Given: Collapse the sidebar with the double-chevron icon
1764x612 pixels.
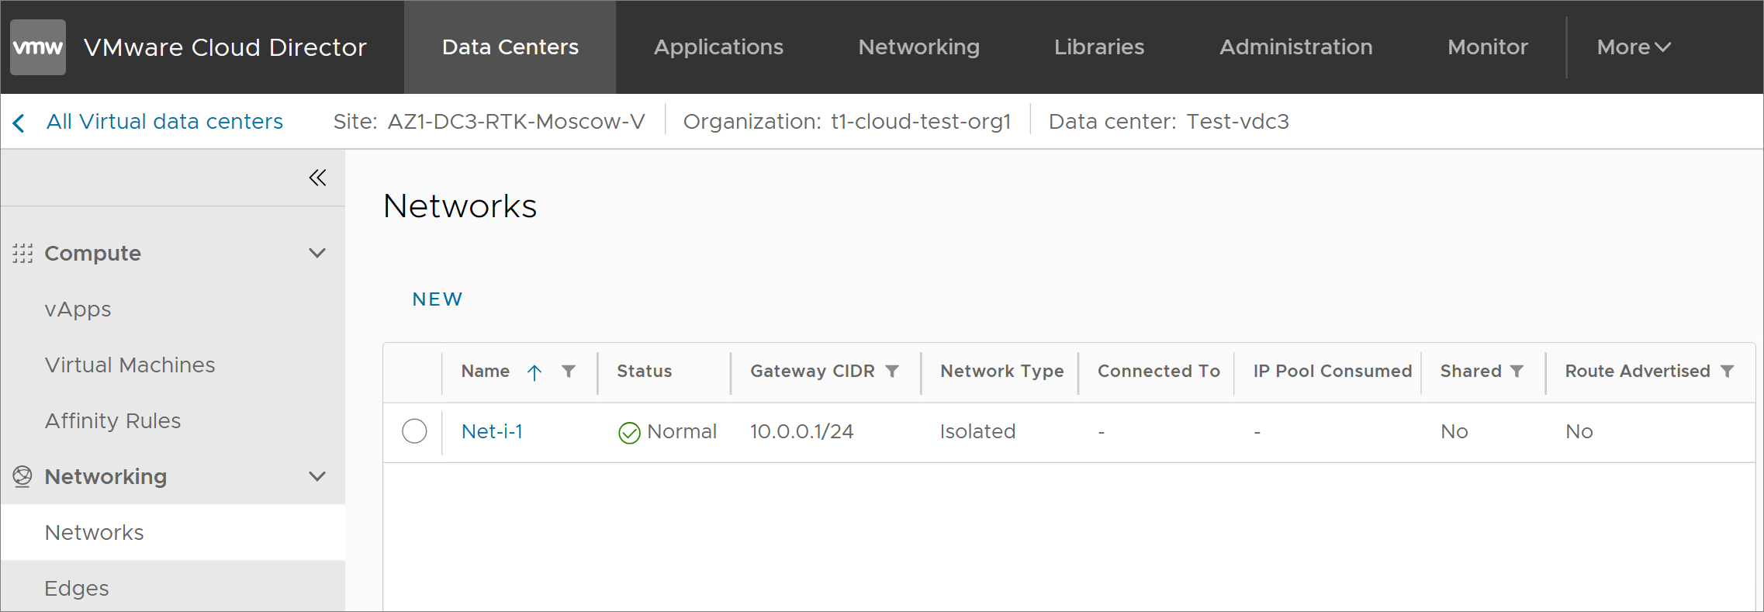Looking at the screenshot, I should [317, 178].
